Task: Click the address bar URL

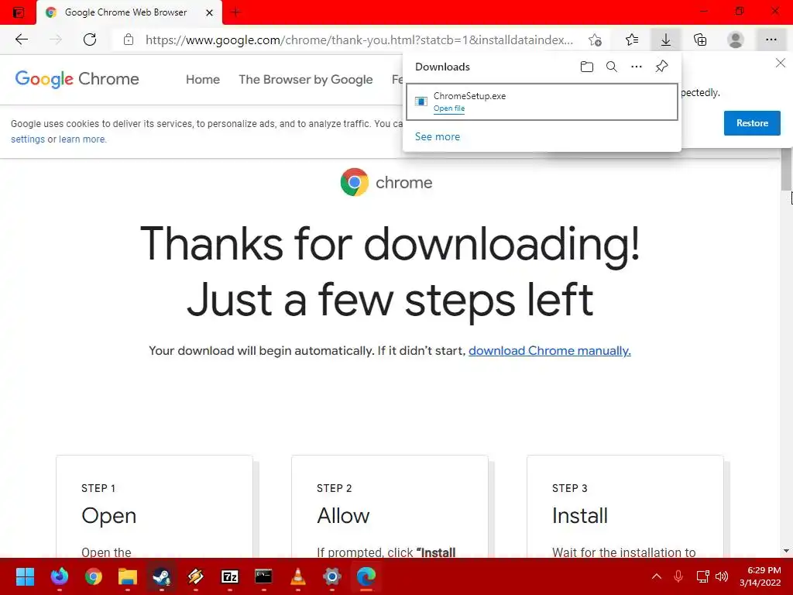Action: (359, 40)
